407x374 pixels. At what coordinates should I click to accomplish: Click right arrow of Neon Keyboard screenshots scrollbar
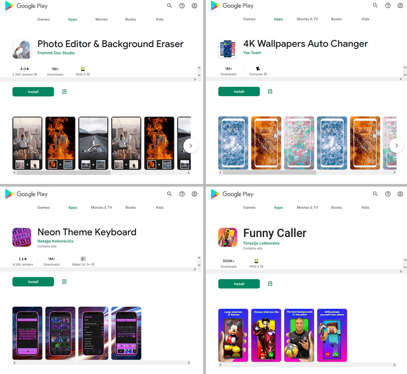pos(189,363)
